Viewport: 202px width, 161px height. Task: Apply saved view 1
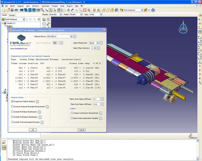(200, 66)
